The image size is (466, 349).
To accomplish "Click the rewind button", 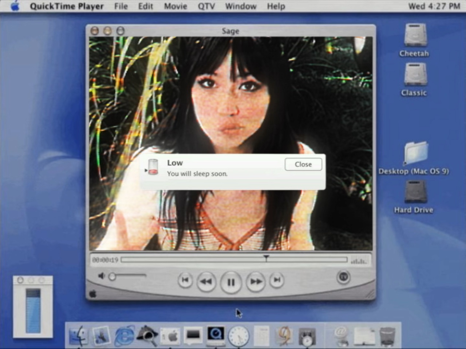I will coord(206,281).
